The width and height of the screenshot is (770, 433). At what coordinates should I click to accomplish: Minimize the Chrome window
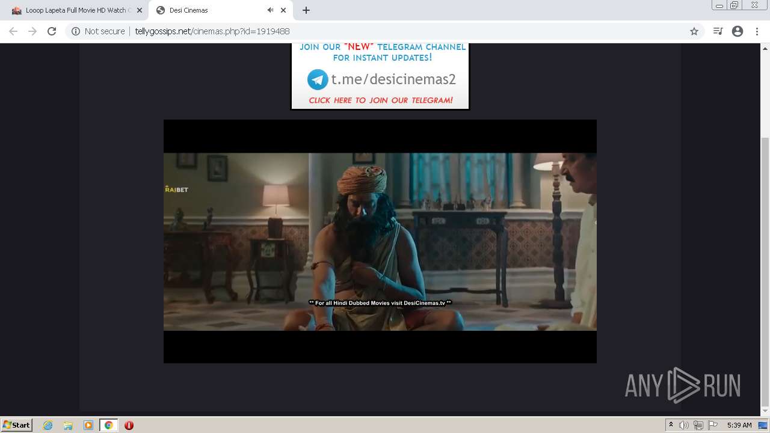coord(719,5)
